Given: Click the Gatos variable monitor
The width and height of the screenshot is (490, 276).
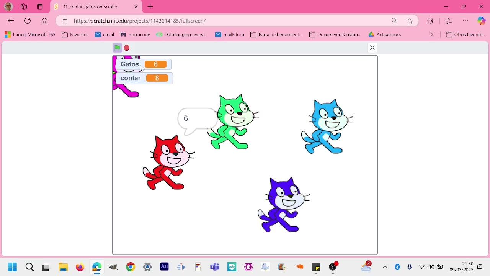Looking at the screenshot, I should [143, 64].
